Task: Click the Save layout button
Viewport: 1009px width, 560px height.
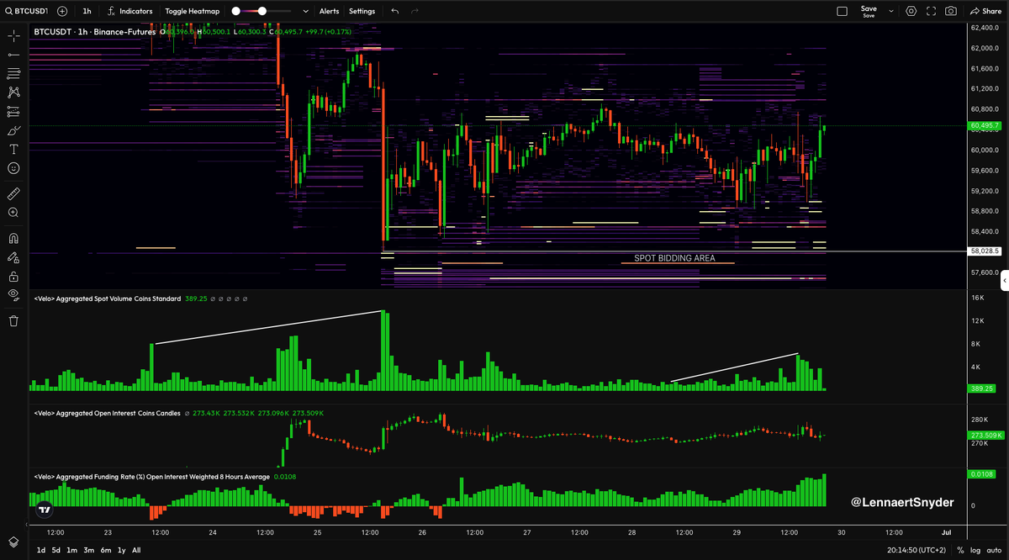Action: point(869,11)
